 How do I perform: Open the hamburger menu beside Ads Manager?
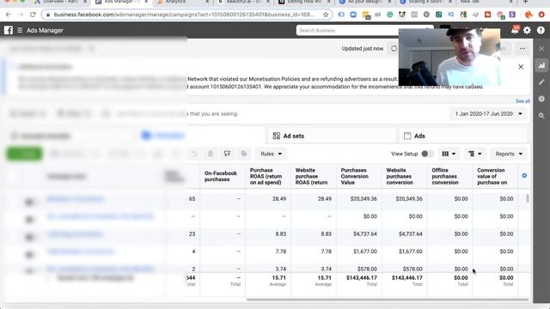20,31
